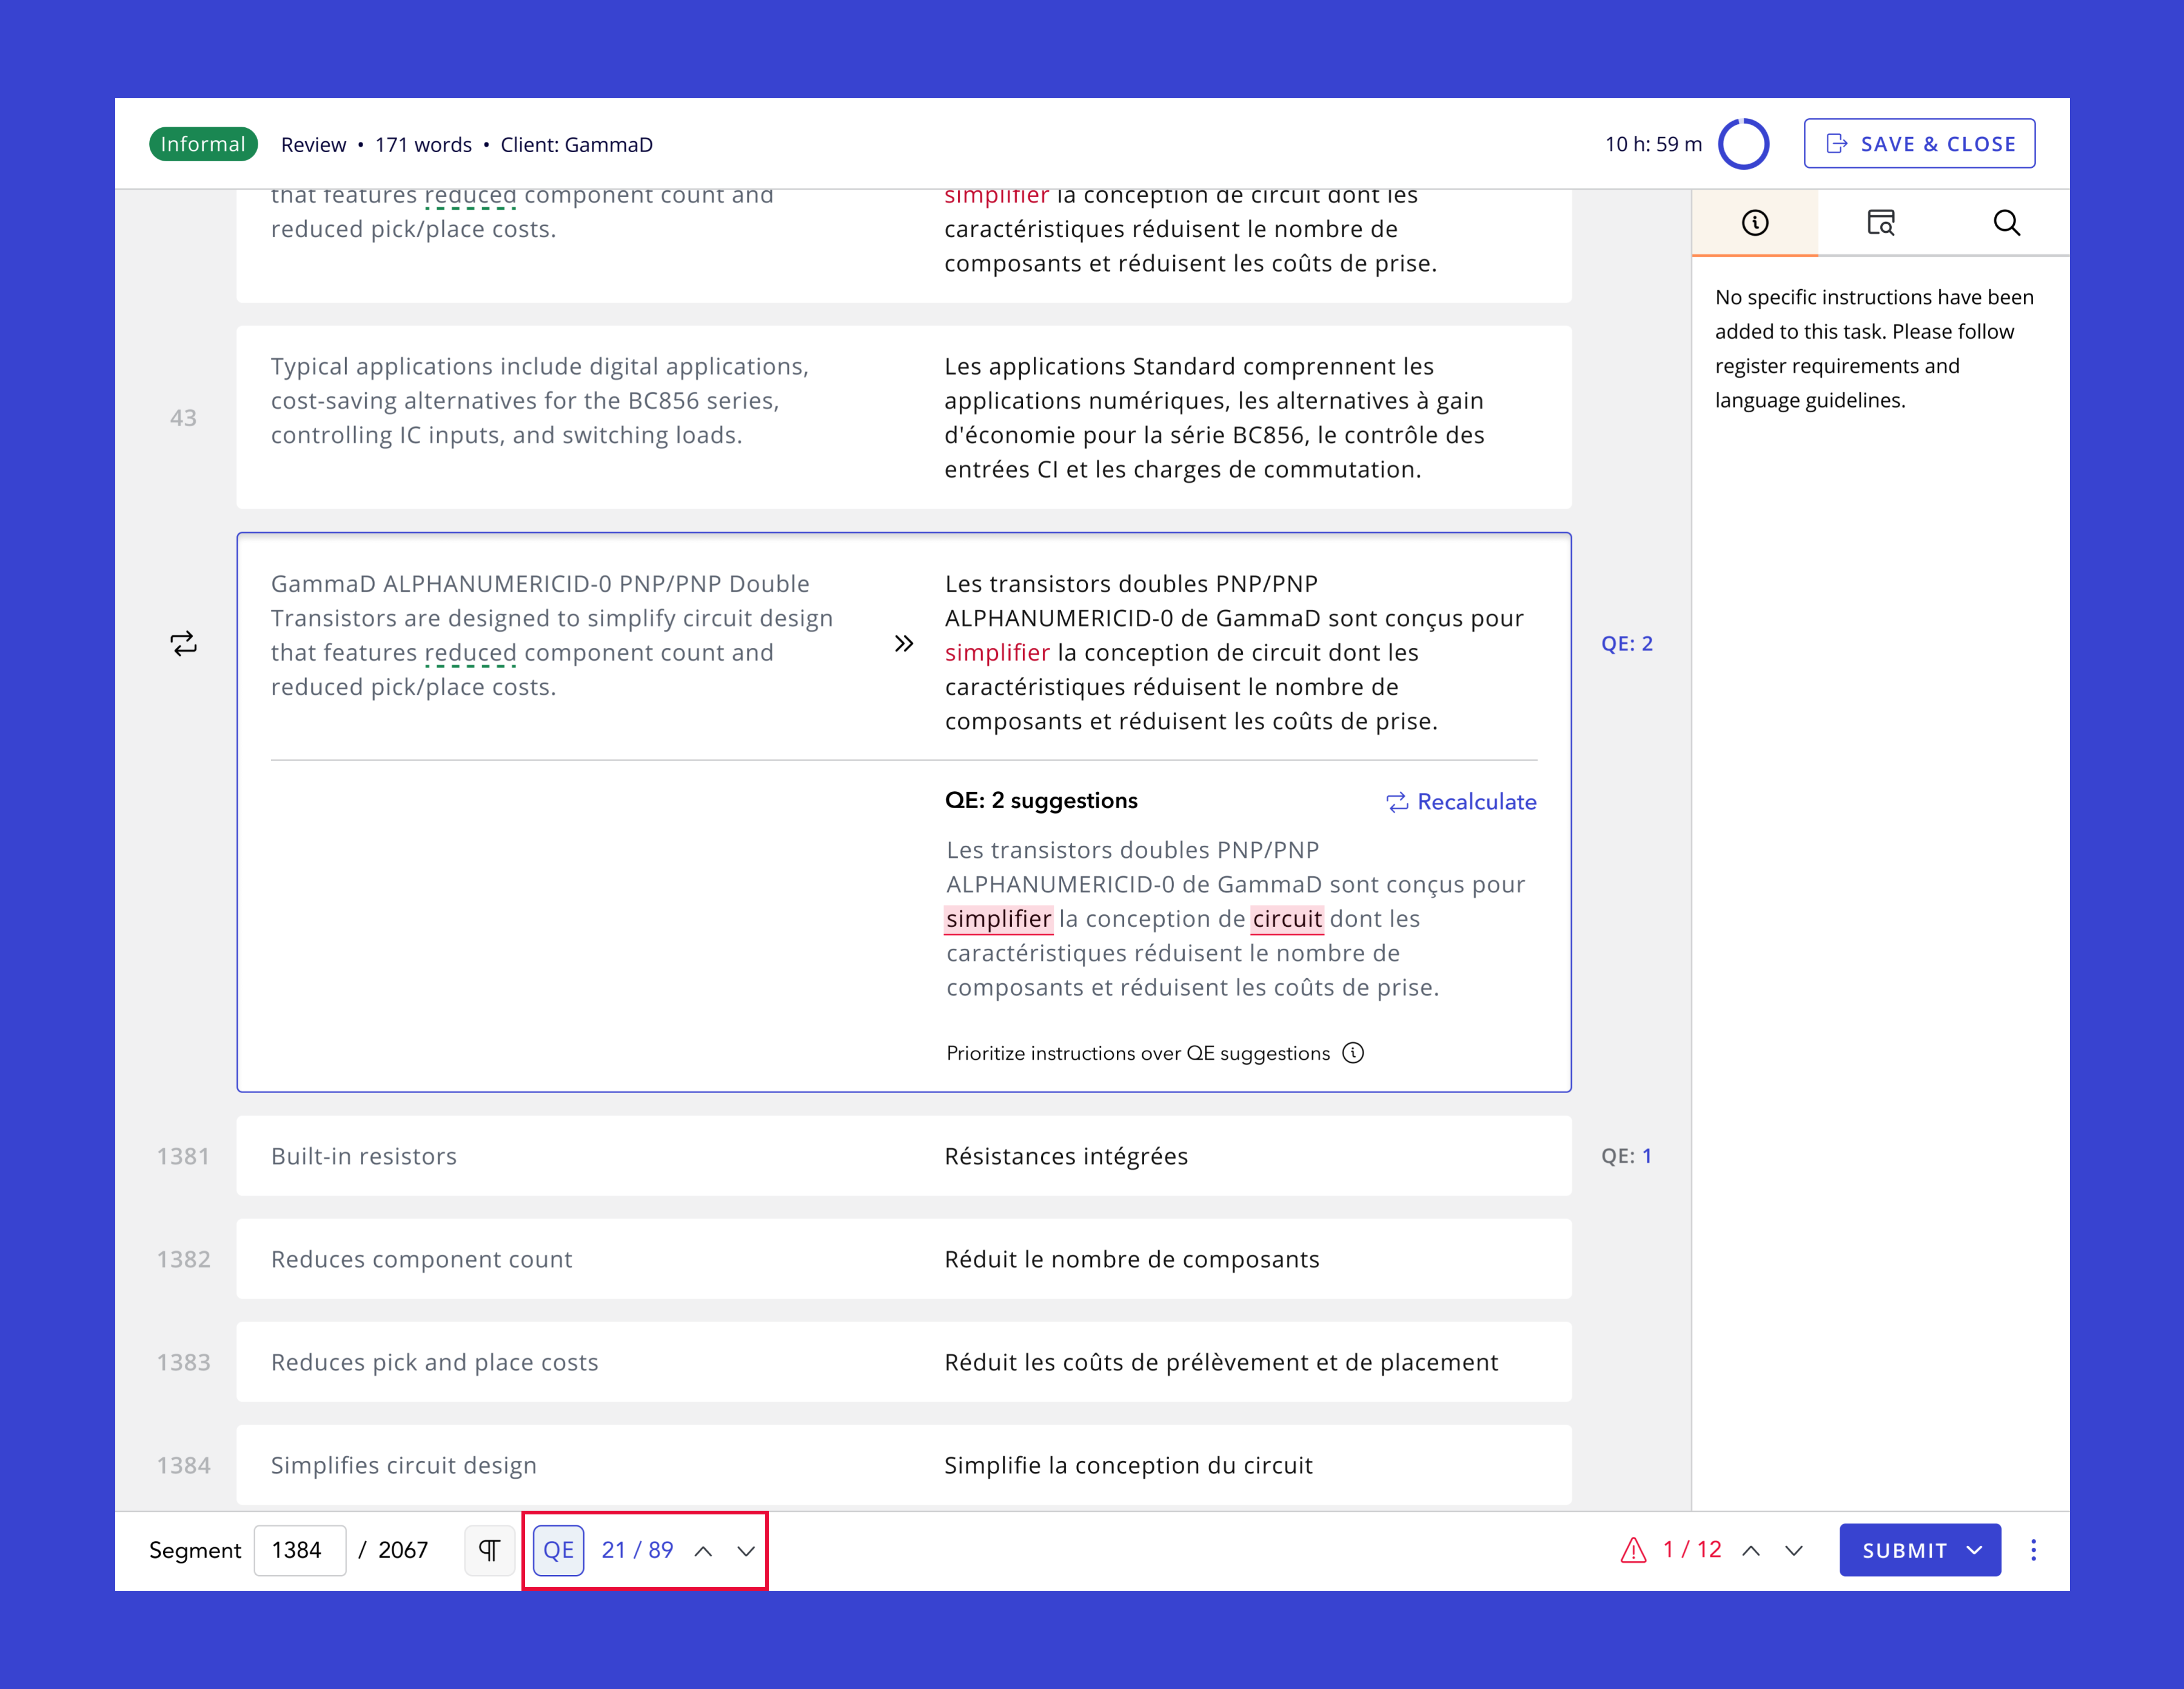
Task: Click segment number 1382
Action: click(183, 1259)
